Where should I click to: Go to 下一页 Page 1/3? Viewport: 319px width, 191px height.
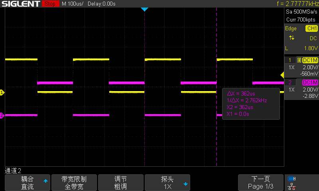tap(261, 183)
